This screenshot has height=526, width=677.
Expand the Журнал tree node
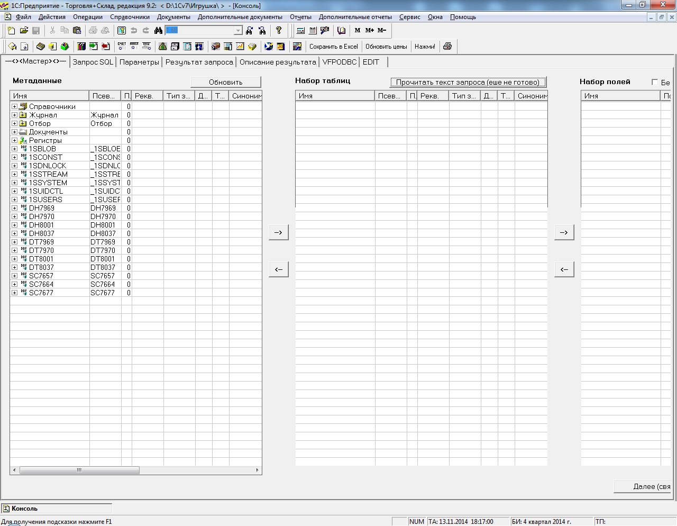click(14, 115)
